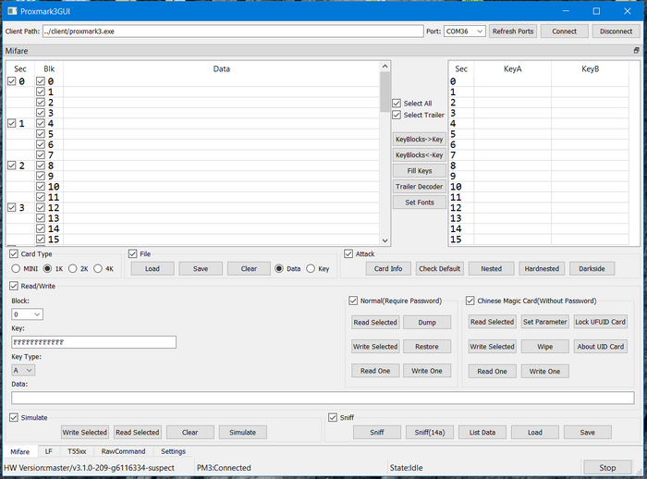This screenshot has width=647, height=479.
Task: Click About UID Card button
Action: pos(601,347)
